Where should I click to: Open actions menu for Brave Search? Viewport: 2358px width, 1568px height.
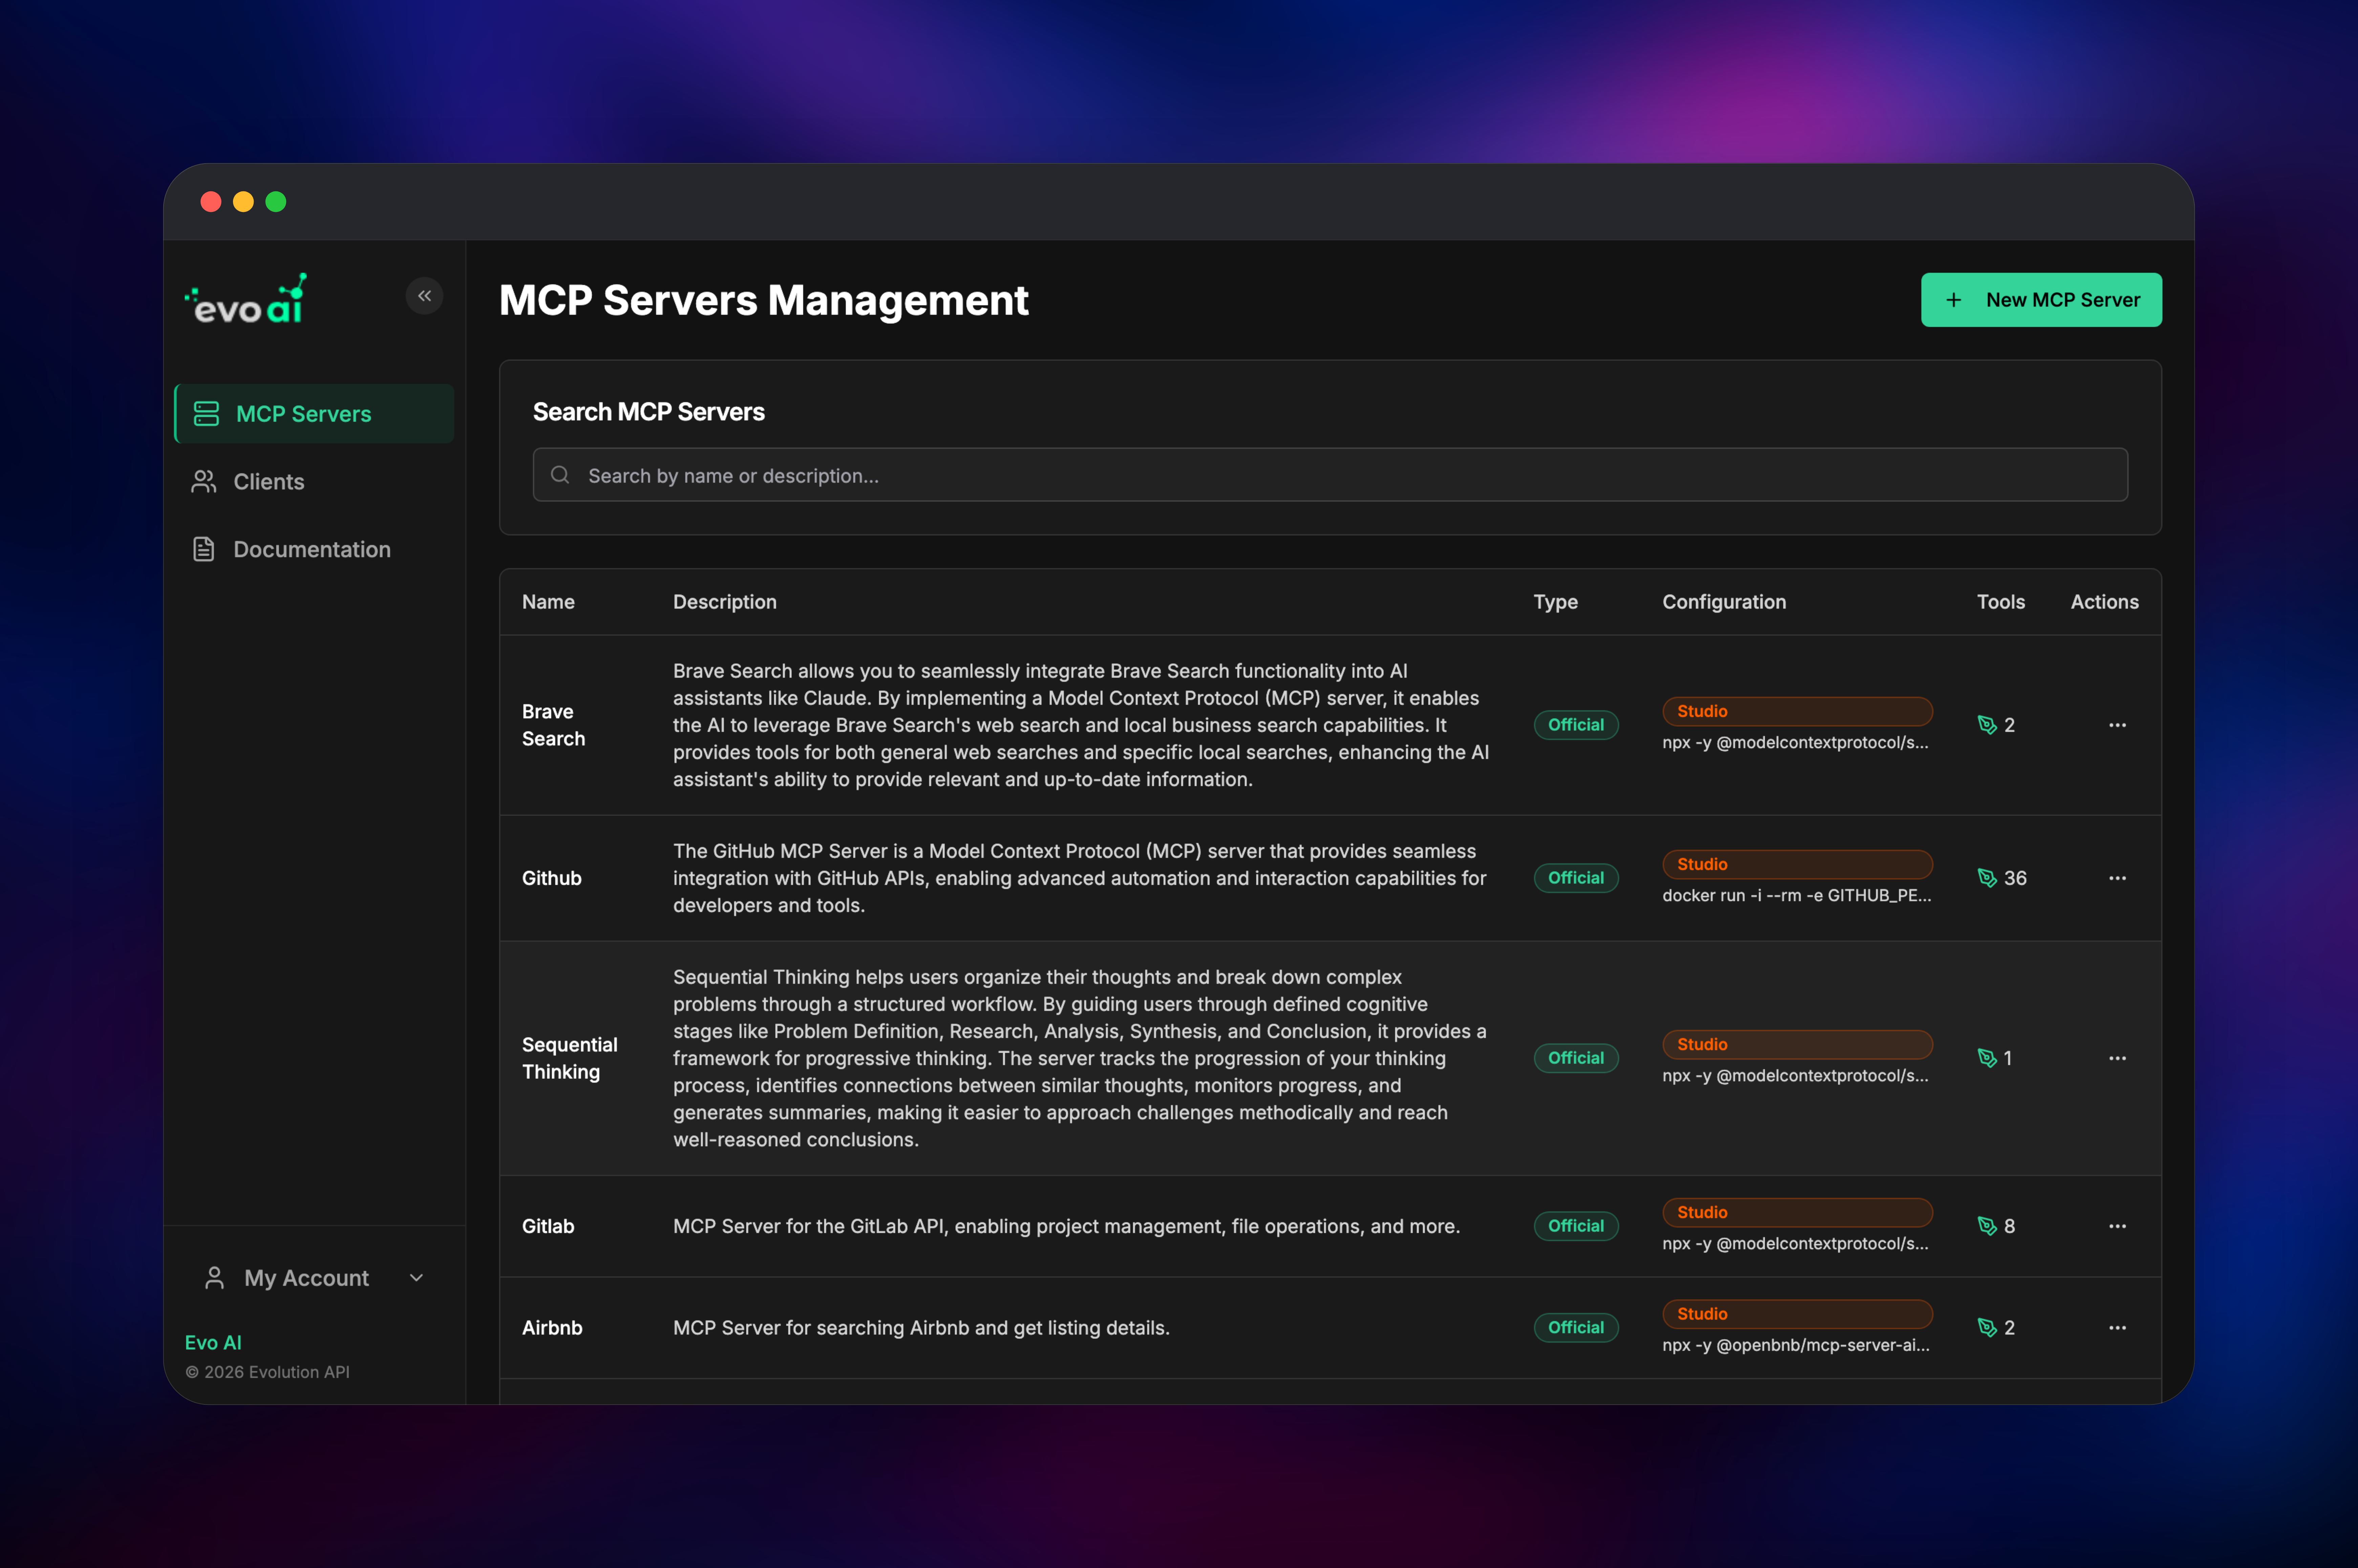(x=2117, y=725)
